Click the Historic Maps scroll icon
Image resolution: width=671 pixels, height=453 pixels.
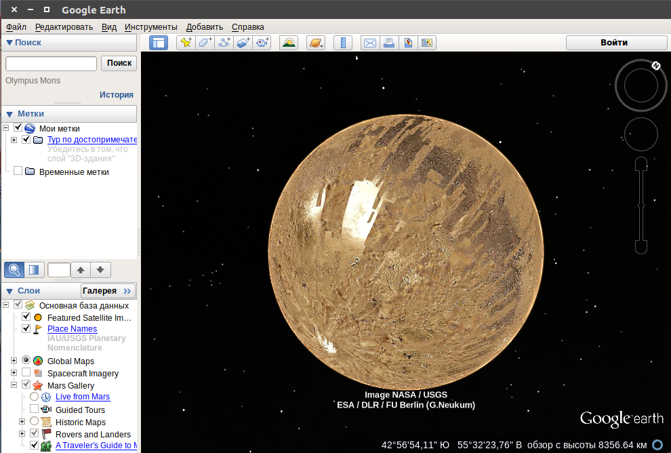pyautogui.click(x=46, y=422)
